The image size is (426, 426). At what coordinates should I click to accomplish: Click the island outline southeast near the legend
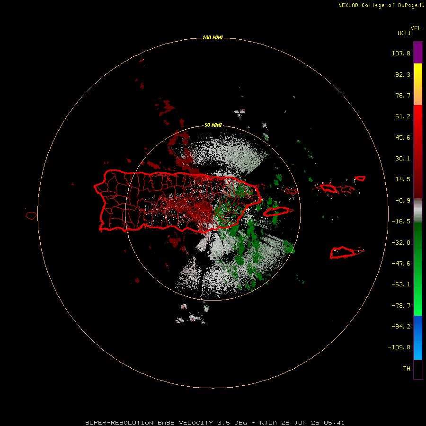tap(346, 252)
